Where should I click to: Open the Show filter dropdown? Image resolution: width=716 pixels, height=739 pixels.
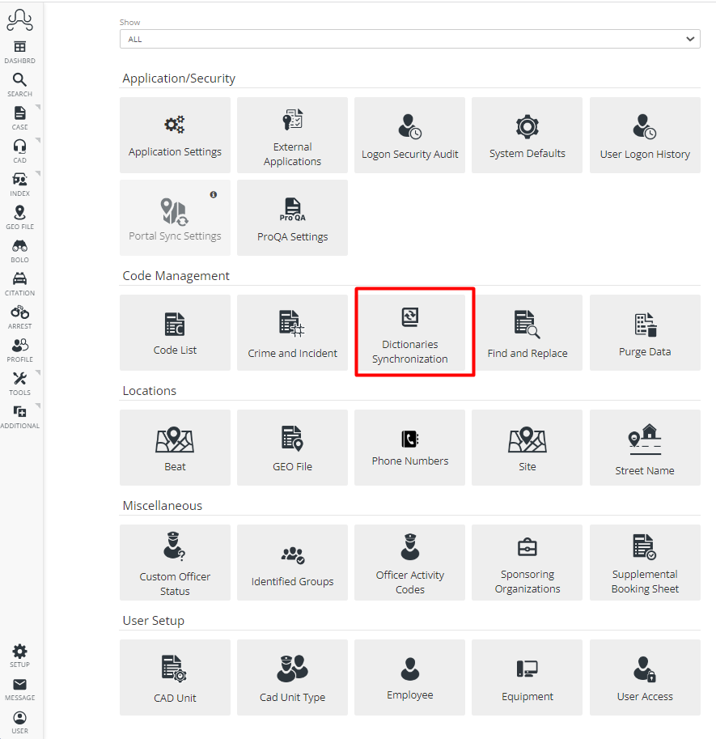point(409,38)
